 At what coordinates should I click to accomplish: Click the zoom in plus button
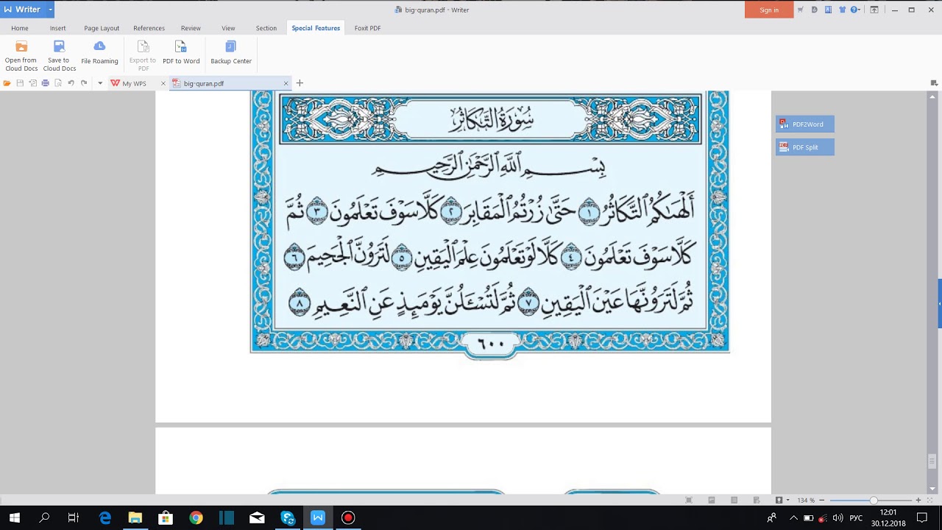pyautogui.click(x=918, y=500)
